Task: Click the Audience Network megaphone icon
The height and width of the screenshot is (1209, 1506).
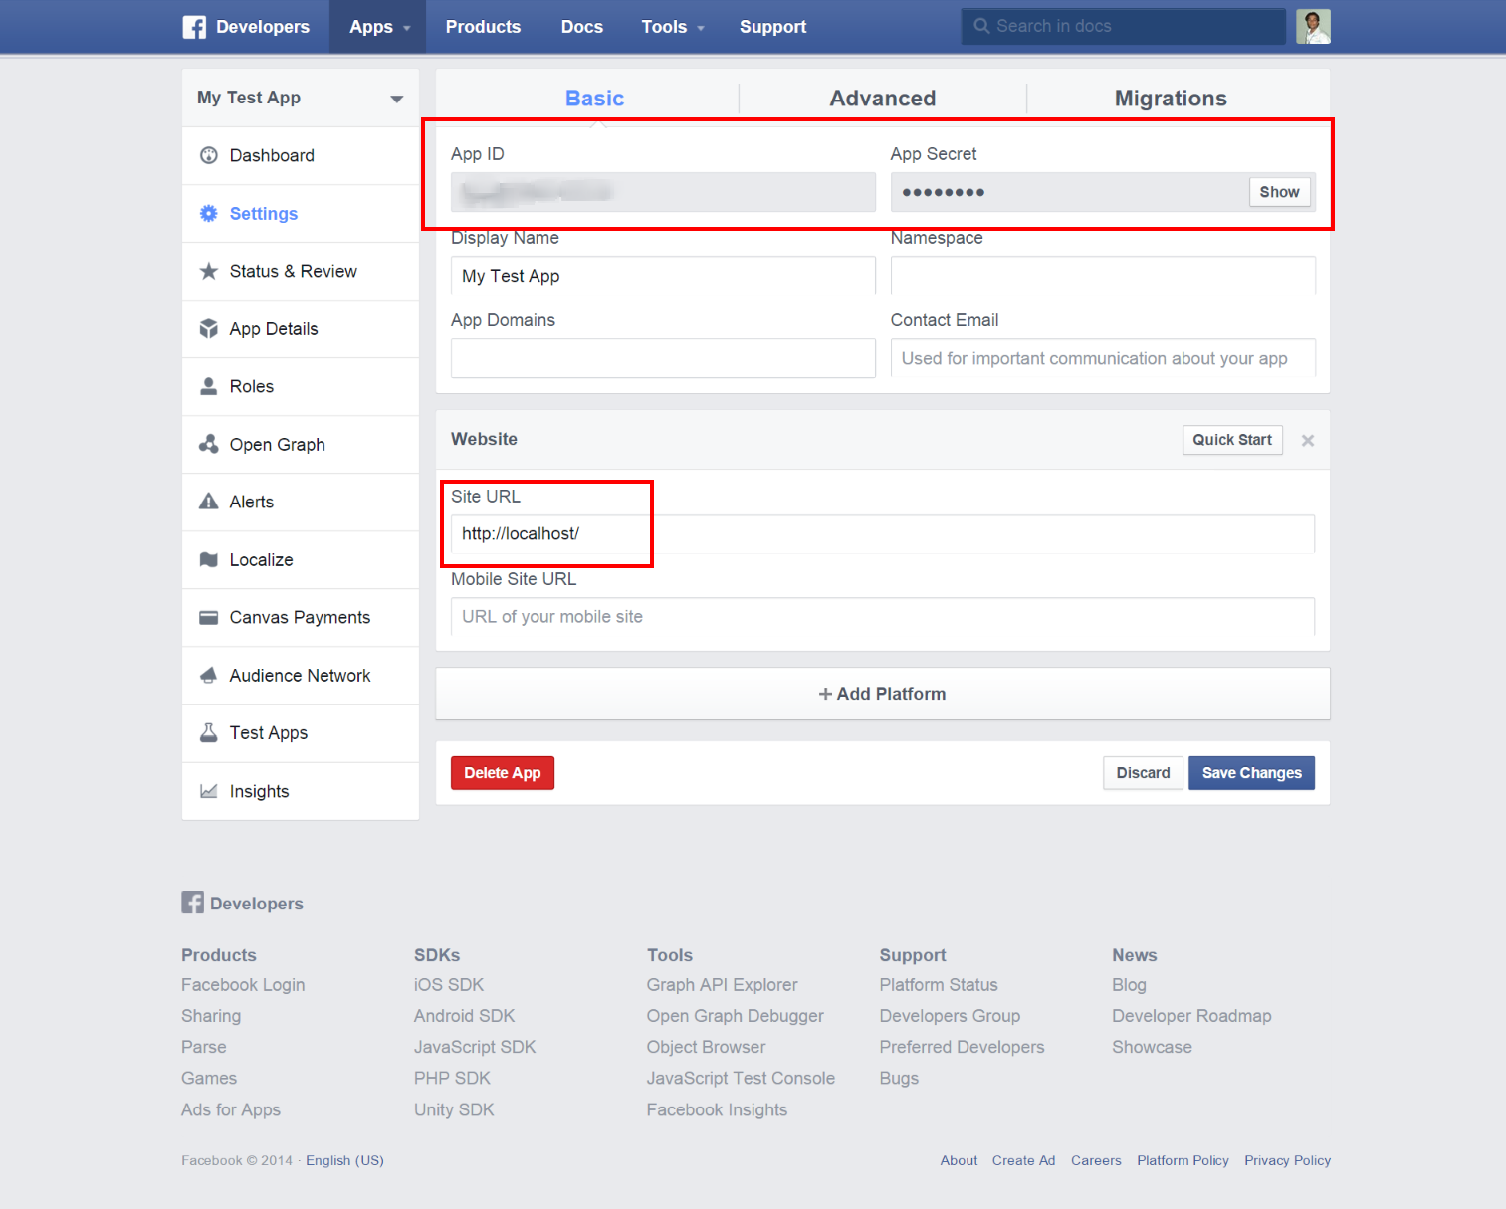Action: 209,675
